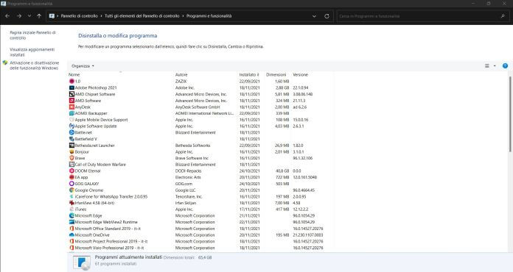The image size is (513, 272).
Task: Select the Brave browser icon
Action: [x=71, y=158]
